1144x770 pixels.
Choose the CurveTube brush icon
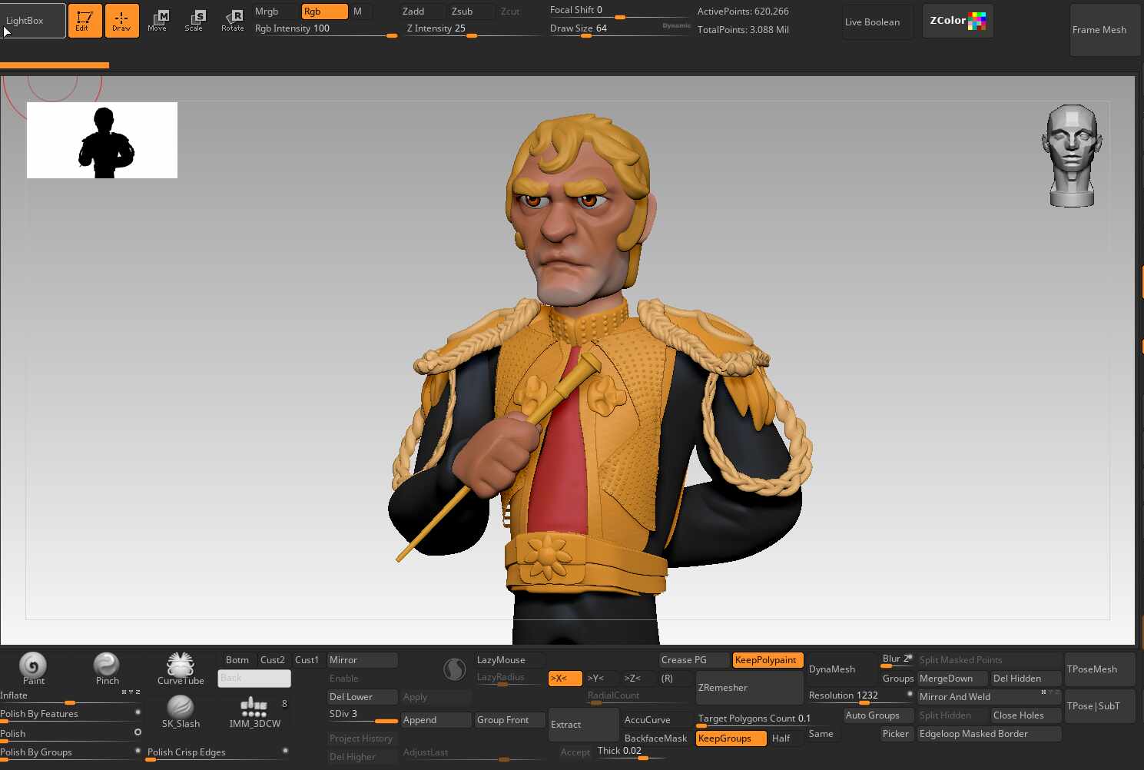181,667
